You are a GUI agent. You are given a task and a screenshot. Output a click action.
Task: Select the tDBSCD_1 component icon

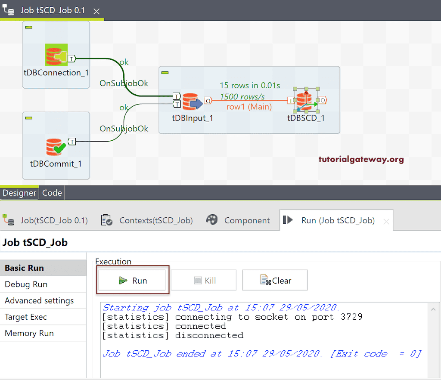(305, 100)
